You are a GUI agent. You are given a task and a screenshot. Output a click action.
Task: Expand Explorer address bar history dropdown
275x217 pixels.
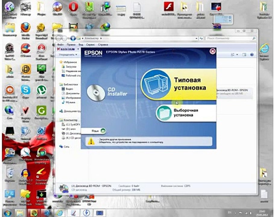[196, 38]
